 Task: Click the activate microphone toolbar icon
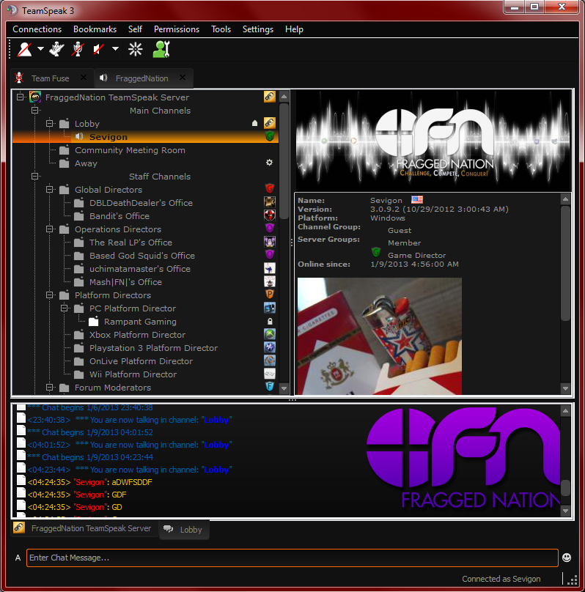pyautogui.click(x=56, y=50)
